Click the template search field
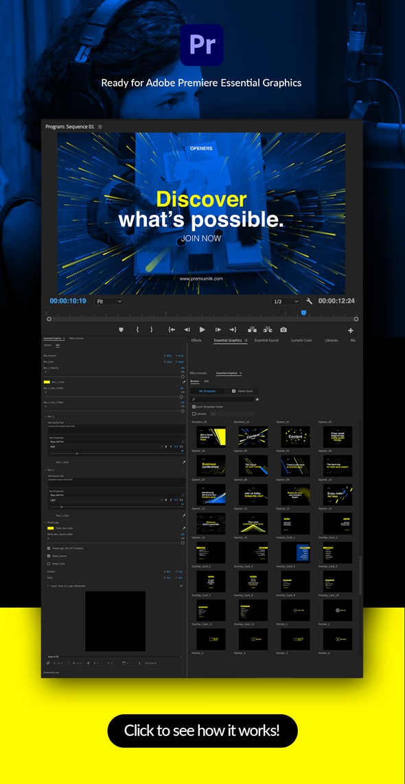Viewport: 405px width, 784px height. coord(222,399)
